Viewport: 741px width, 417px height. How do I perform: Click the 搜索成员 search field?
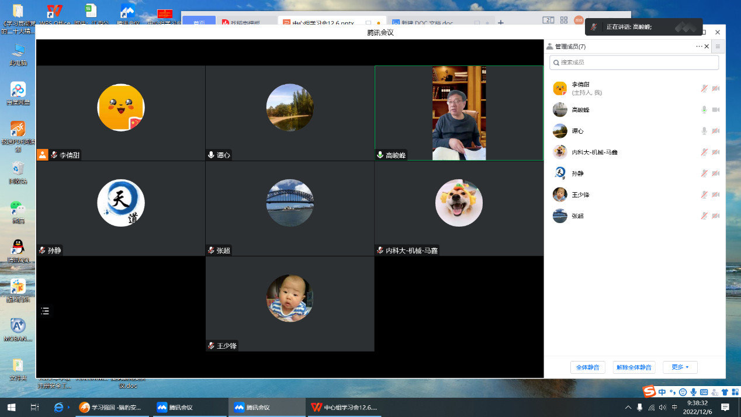coord(634,62)
